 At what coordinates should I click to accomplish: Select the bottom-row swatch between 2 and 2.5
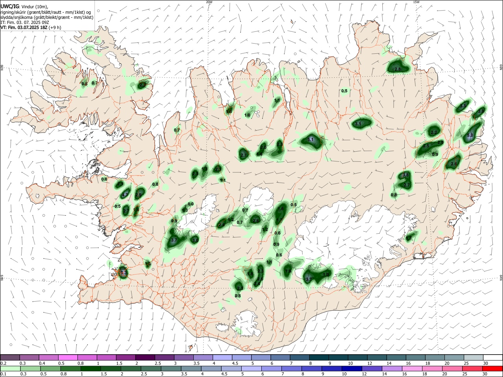tap(131, 368)
